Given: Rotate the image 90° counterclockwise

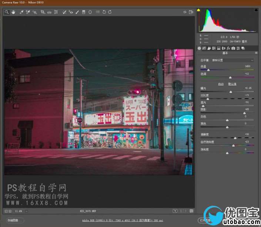Looking at the screenshot, I should tap(104, 12).
